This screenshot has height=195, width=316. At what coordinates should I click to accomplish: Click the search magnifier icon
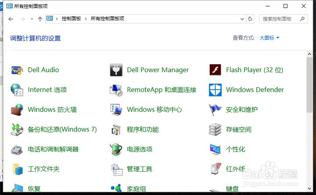(x=302, y=19)
